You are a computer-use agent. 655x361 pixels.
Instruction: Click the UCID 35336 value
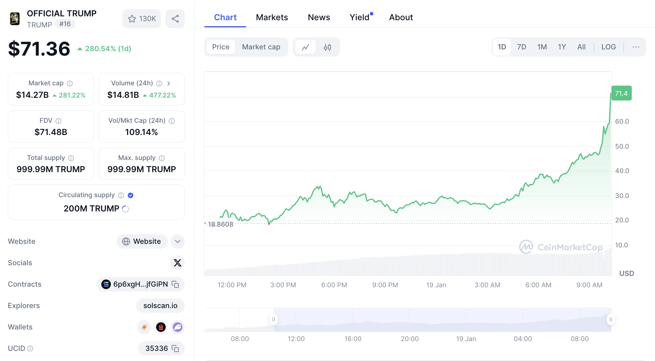tap(156, 349)
